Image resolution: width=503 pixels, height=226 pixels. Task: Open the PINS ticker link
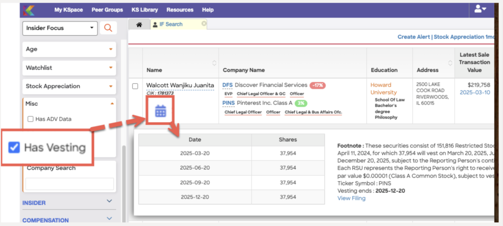tap(228, 103)
